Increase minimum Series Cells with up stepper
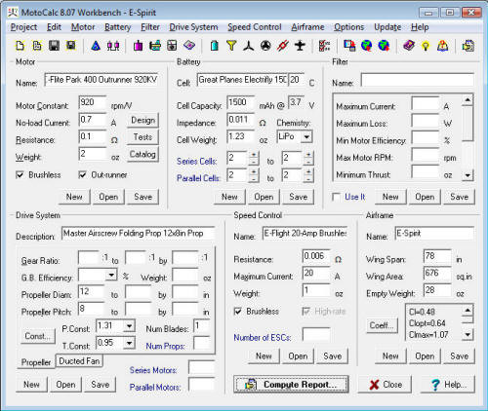This screenshot has width=488, height=411. tap(254, 155)
